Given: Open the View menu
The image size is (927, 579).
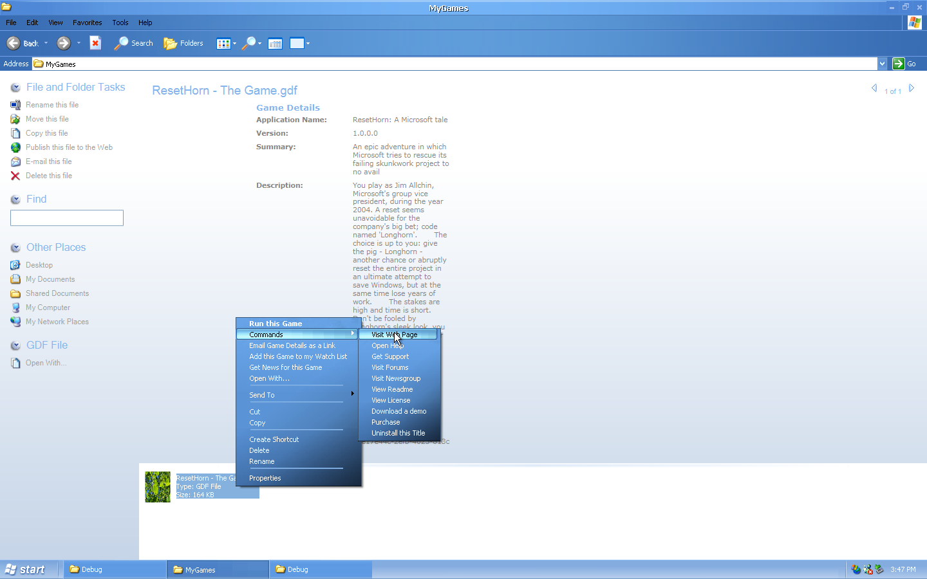Looking at the screenshot, I should [55, 23].
